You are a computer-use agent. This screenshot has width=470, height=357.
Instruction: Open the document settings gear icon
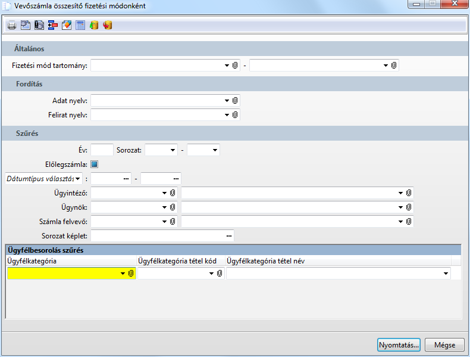tap(25, 25)
